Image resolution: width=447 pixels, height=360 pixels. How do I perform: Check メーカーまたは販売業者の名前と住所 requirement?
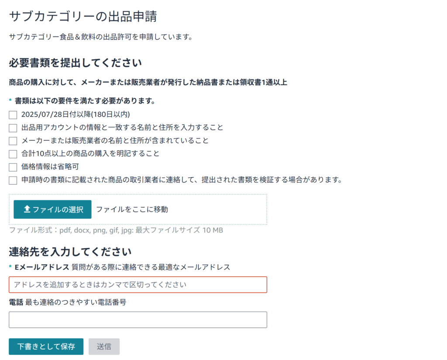click(13, 141)
